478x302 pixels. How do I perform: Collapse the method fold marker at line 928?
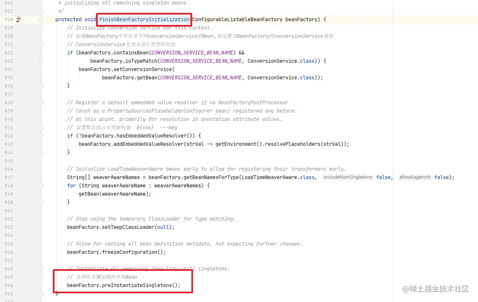click(x=41, y=20)
